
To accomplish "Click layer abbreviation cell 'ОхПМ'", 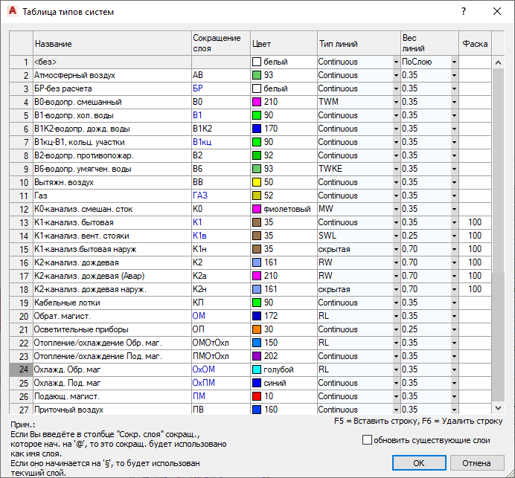I will pyautogui.click(x=221, y=383).
